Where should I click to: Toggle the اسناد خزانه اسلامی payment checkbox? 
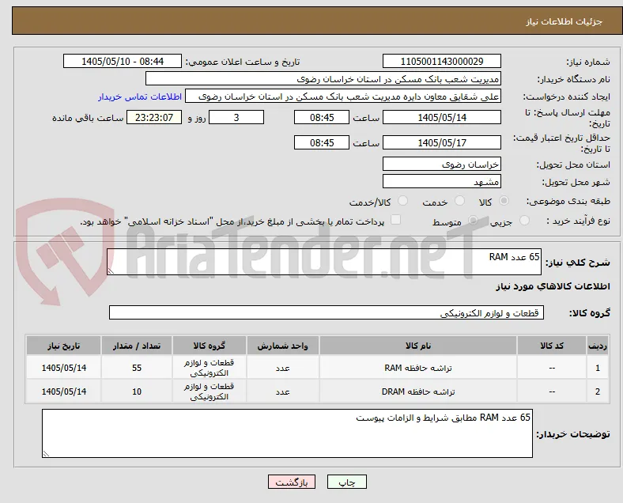pos(396,220)
